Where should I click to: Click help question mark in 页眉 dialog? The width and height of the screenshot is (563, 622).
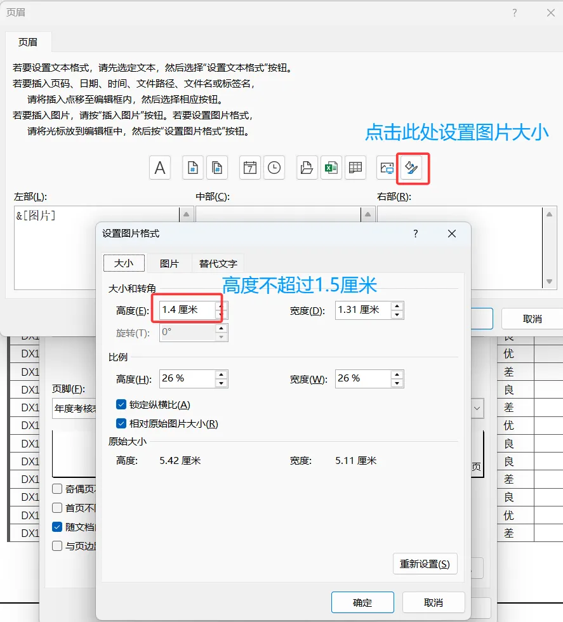coord(515,13)
